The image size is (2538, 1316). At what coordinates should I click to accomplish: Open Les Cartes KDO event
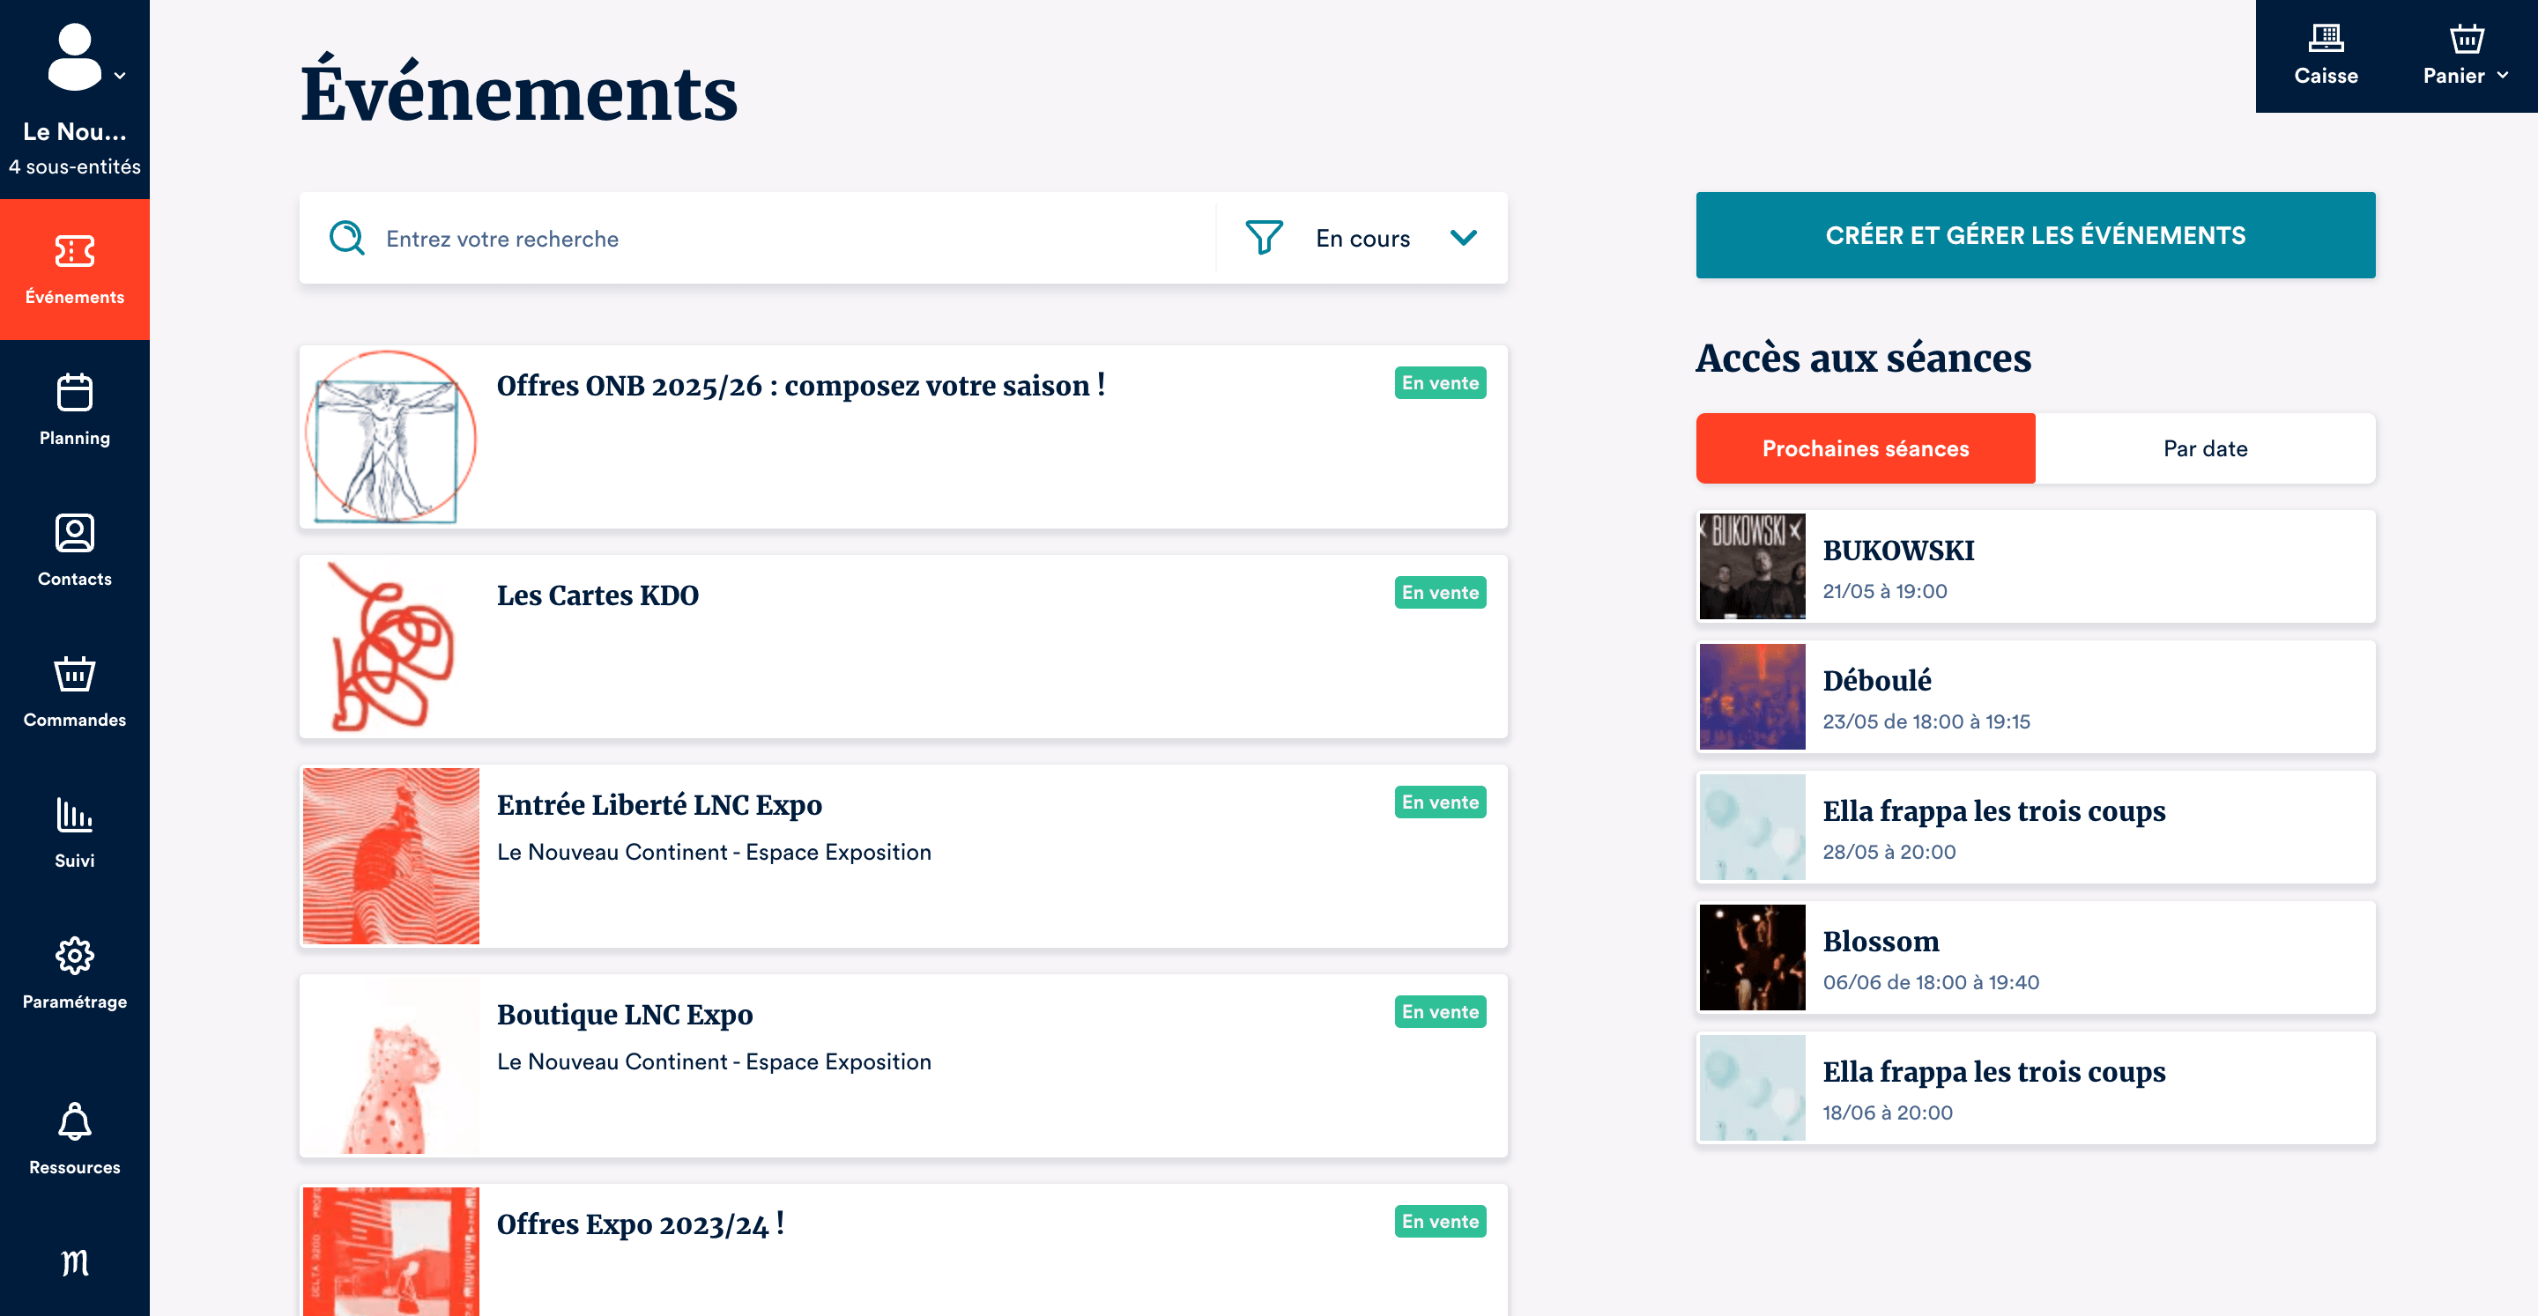903,647
